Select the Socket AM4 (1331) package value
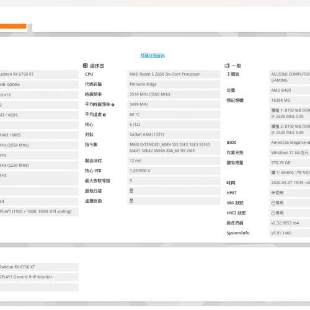 tap(174, 135)
